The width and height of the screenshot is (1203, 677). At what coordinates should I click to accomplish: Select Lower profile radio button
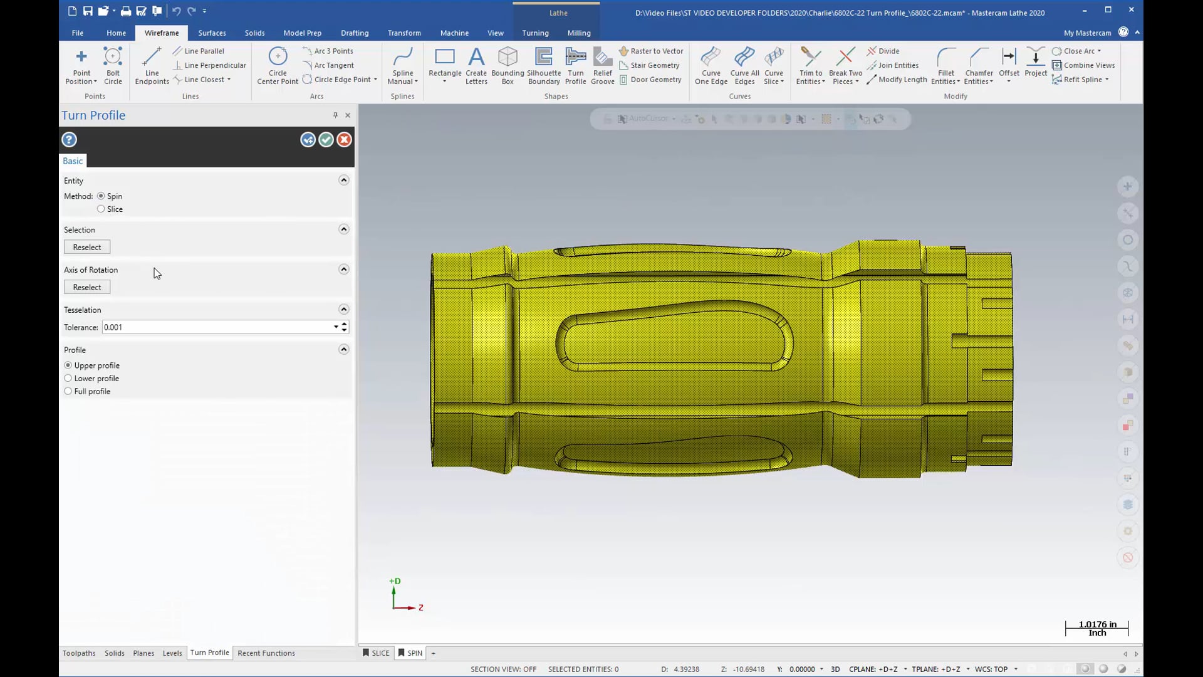(68, 378)
